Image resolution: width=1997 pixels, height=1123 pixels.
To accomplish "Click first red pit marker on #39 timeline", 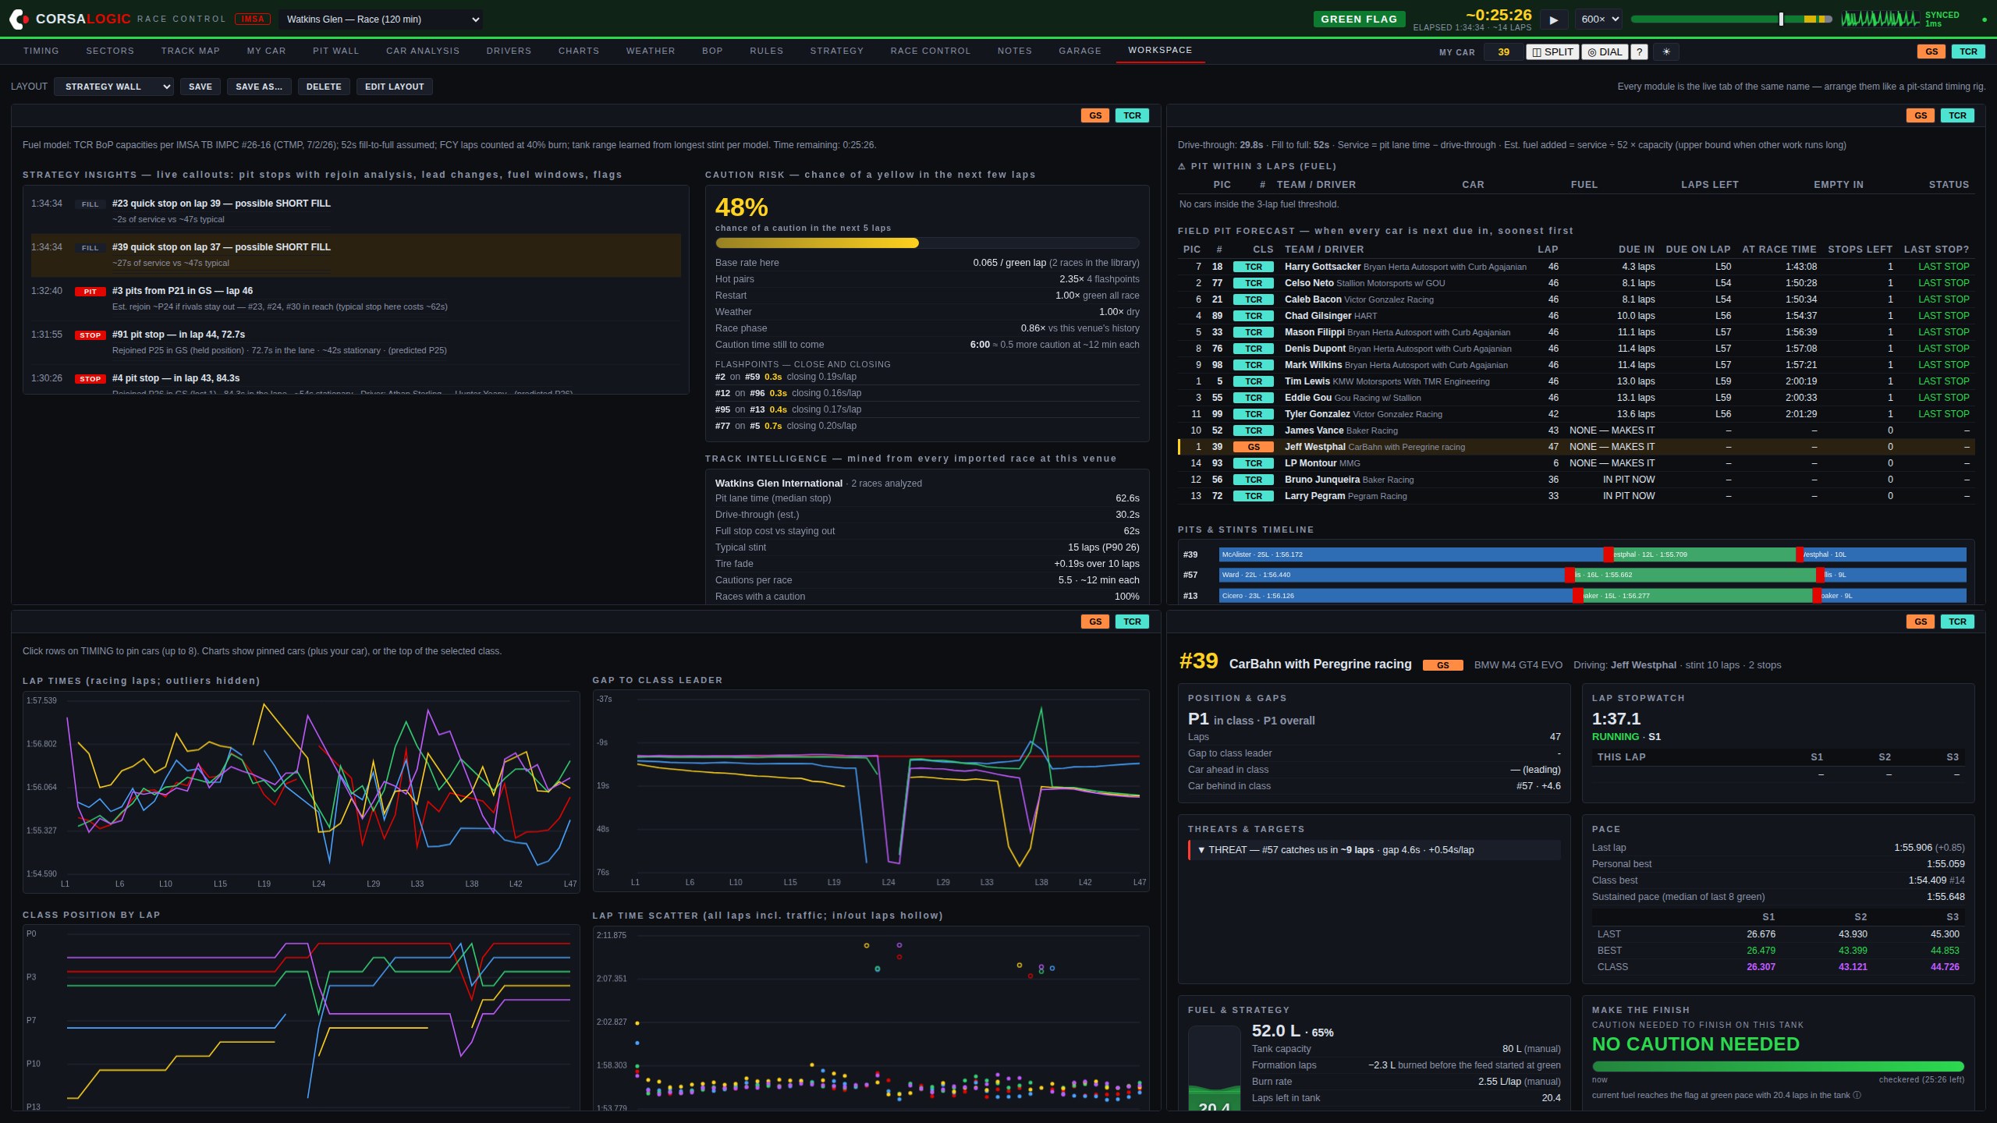I will click(x=1608, y=554).
